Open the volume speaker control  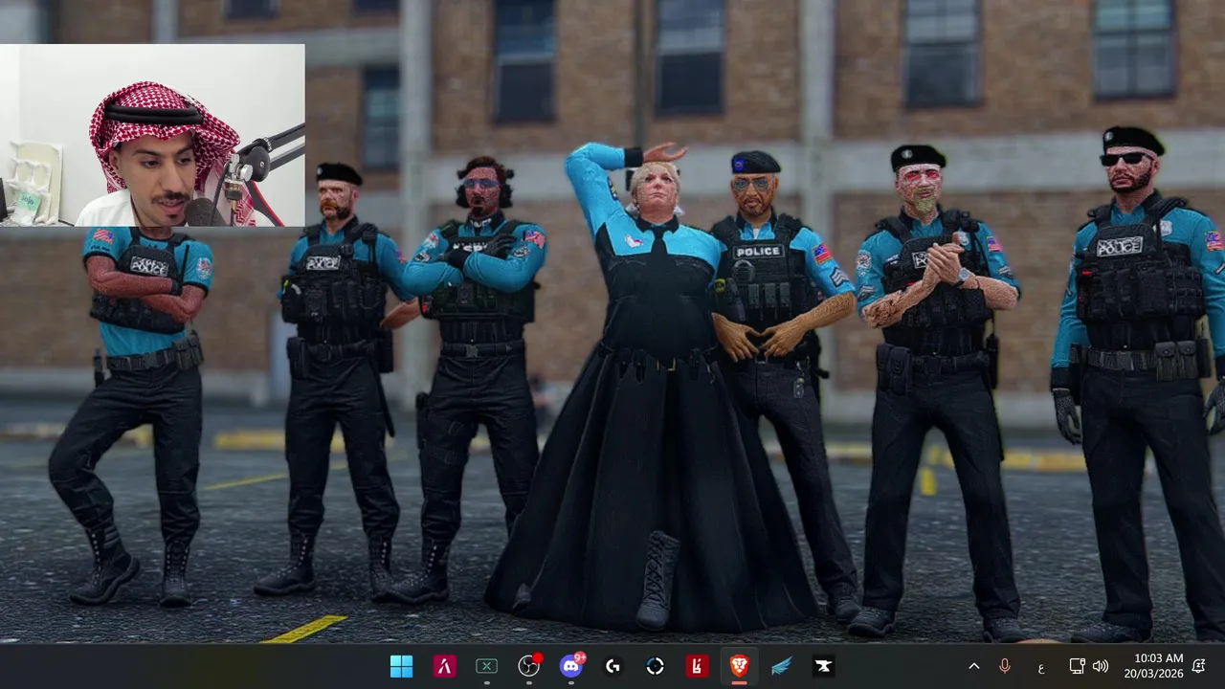(x=1101, y=666)
